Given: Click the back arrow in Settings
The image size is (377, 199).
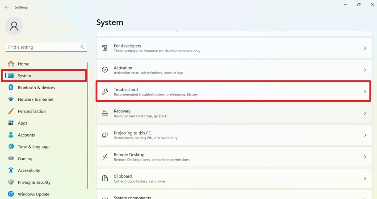Looking at the screenshot, I should (x=7, y=7).
